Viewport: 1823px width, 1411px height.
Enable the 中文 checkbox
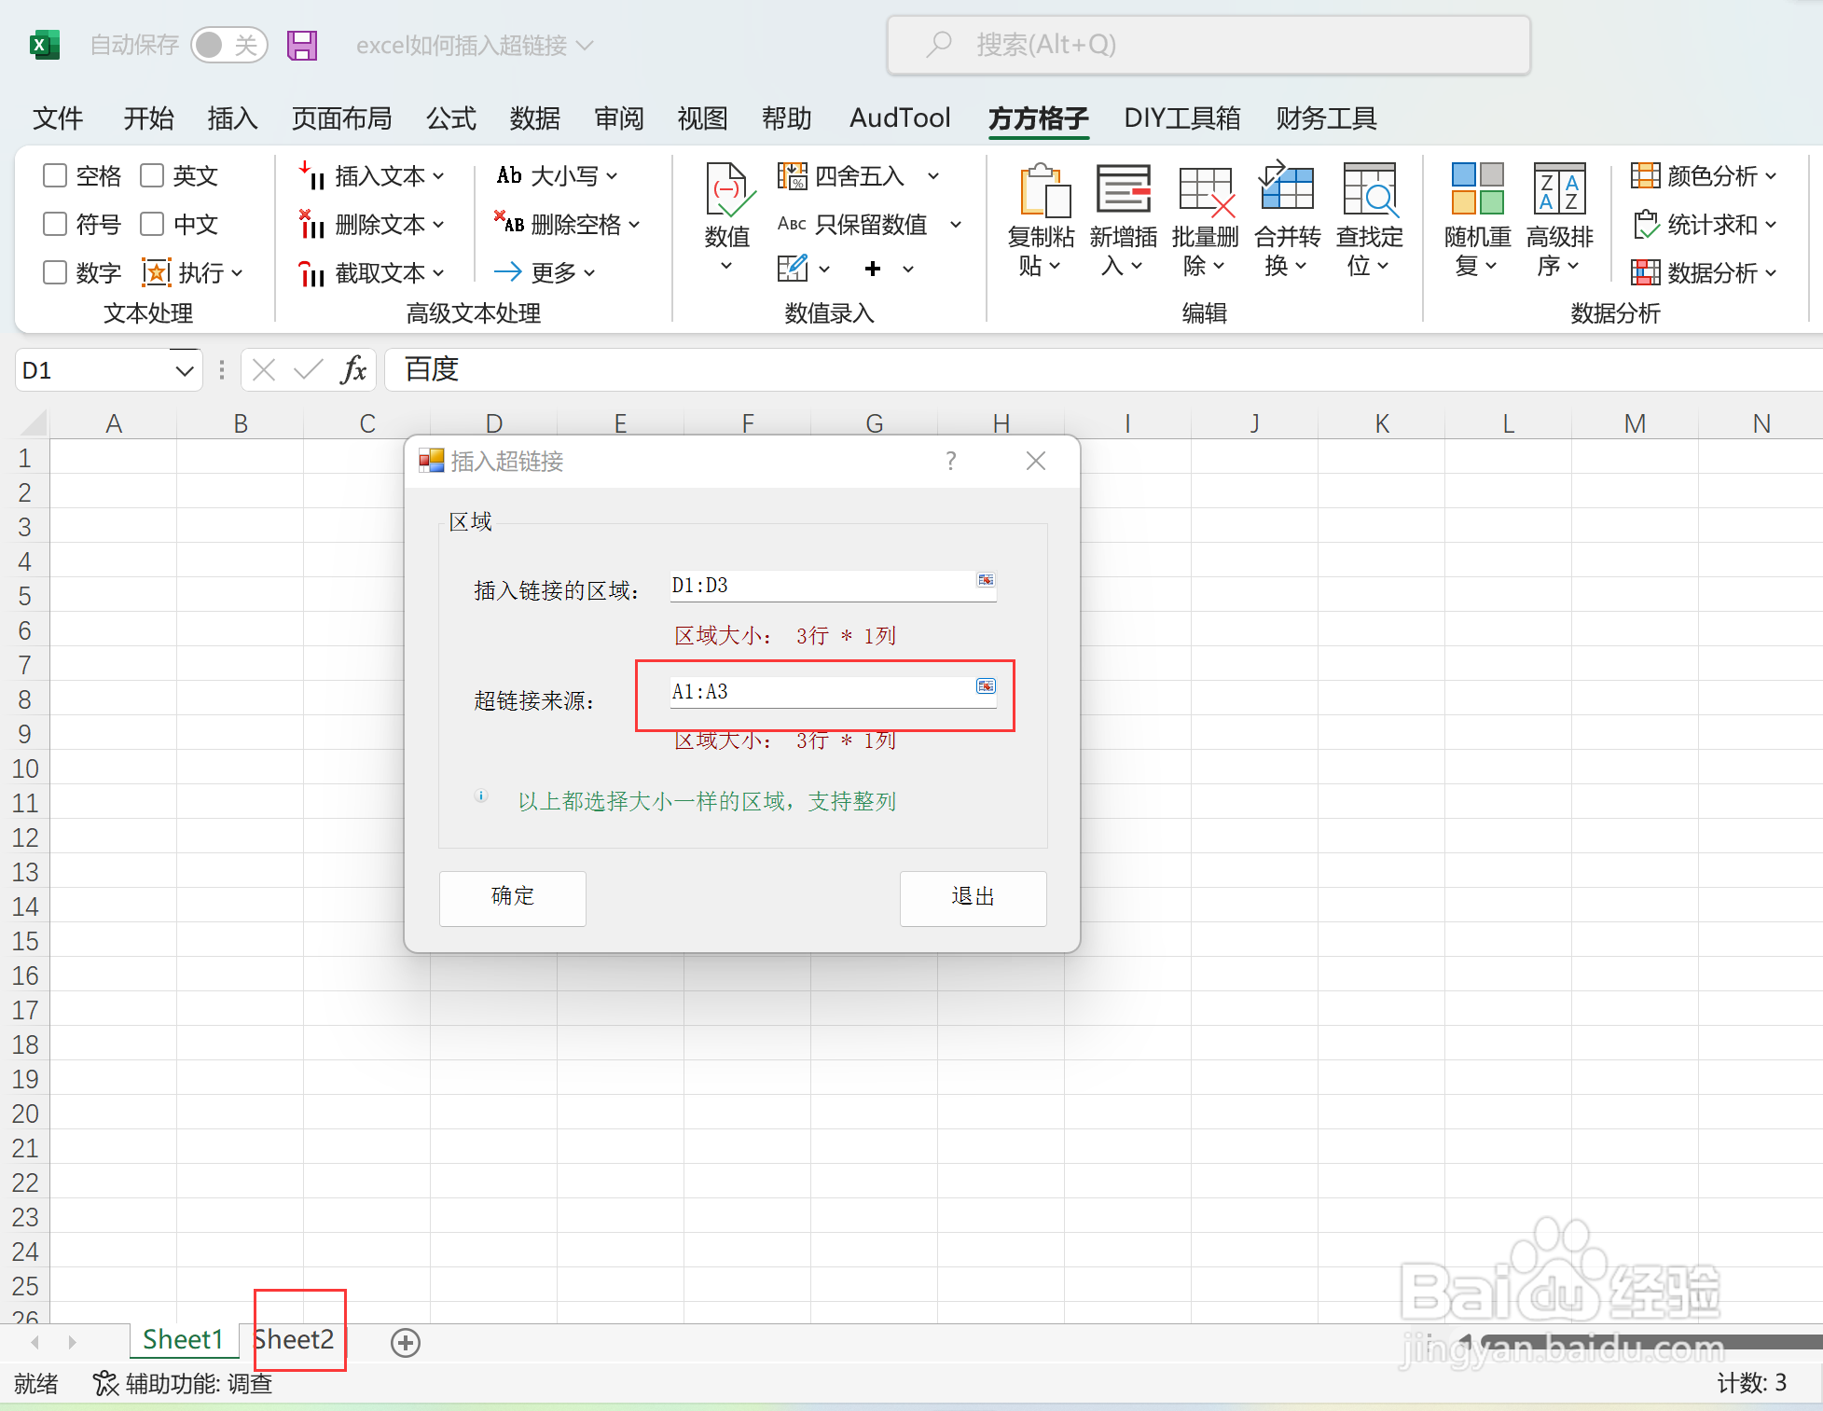coord(152,224)
